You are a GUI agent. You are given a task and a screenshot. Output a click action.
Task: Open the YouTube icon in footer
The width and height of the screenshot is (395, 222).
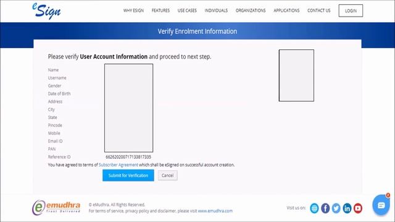click(x=358, y=208)
